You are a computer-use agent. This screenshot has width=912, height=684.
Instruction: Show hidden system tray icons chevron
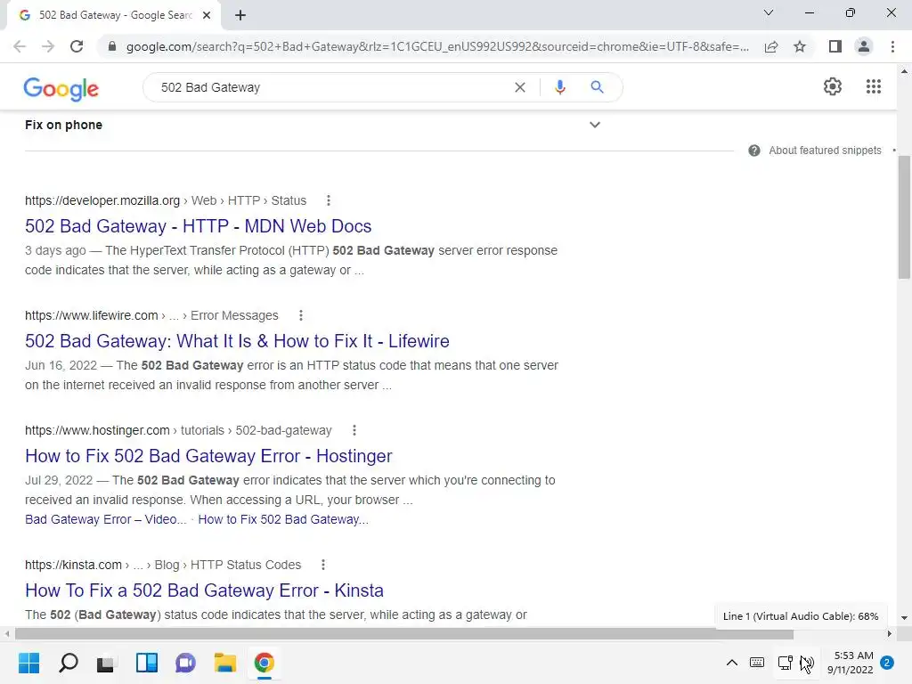coord(732,663)
